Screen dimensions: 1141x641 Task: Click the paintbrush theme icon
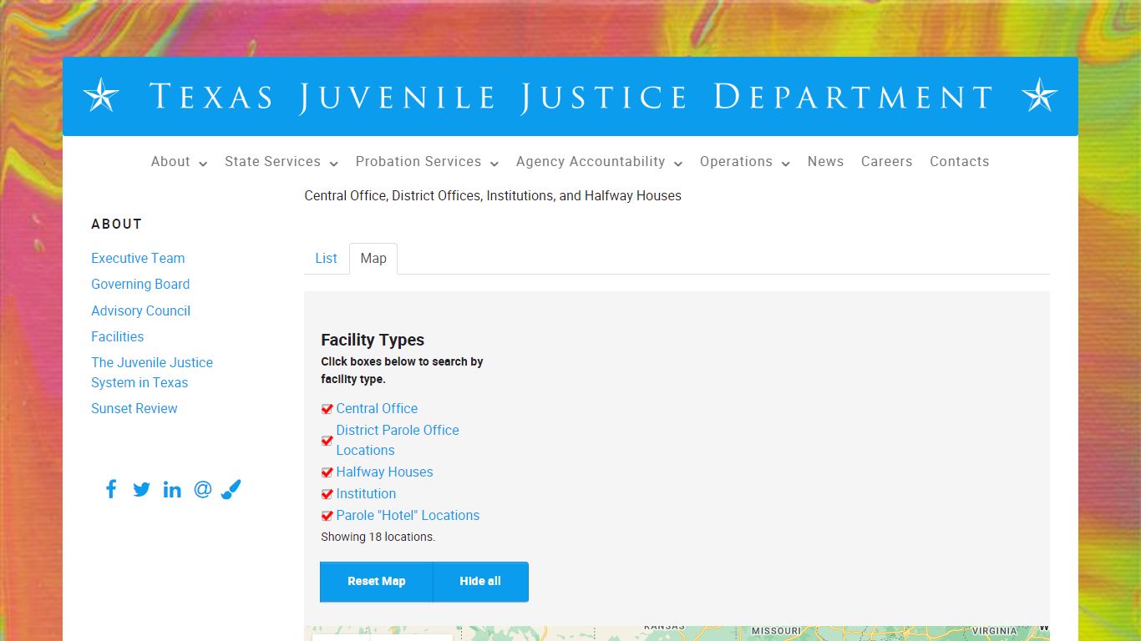tap(231, 489)
